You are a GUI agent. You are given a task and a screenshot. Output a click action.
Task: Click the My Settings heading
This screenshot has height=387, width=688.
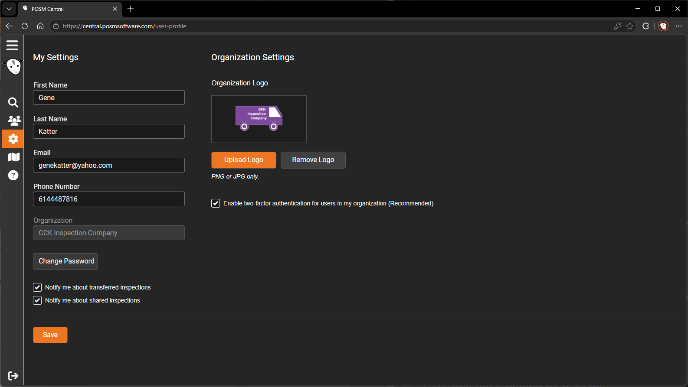(56, 57)
